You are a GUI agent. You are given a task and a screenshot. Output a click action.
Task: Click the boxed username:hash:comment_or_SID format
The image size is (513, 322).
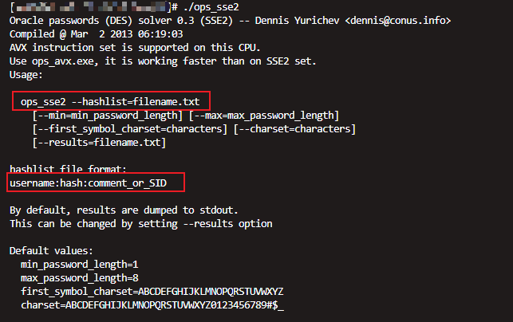coord(96,183)
